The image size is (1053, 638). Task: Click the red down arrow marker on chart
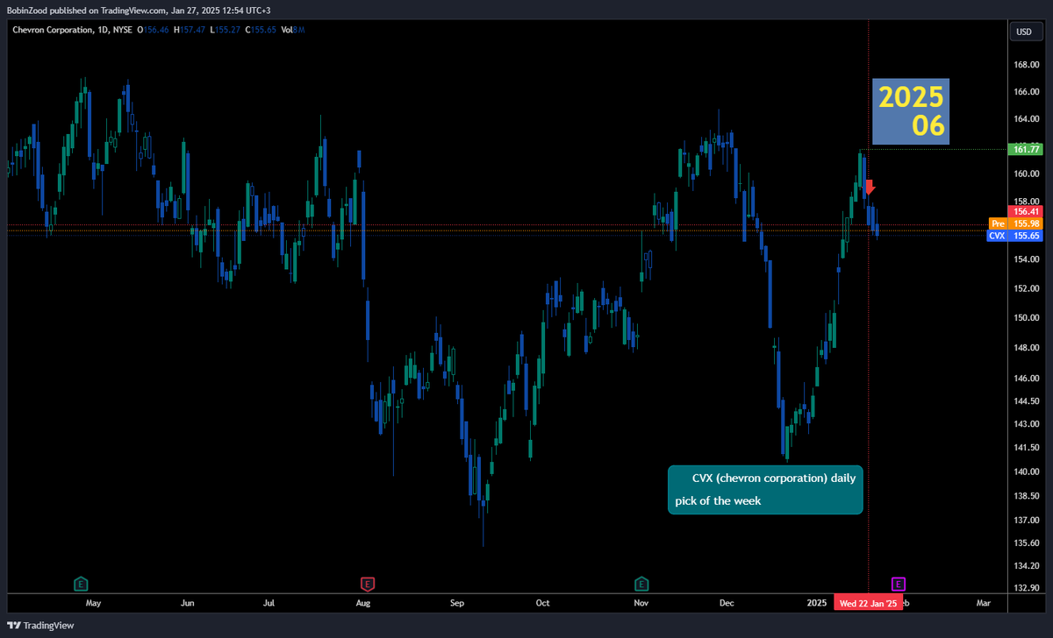pos(869,188)
